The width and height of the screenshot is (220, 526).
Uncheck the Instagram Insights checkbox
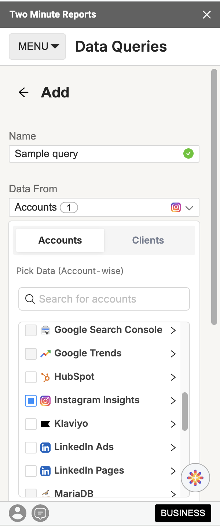tap(31, 400)
